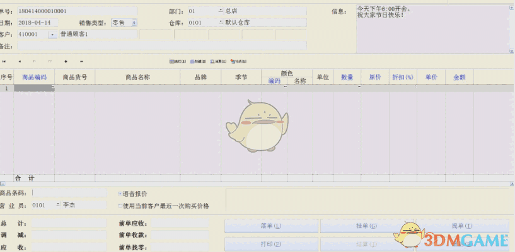The image size is (515, 252).
Task: Click the 原价 column header
Action: [x=375, y=77]
